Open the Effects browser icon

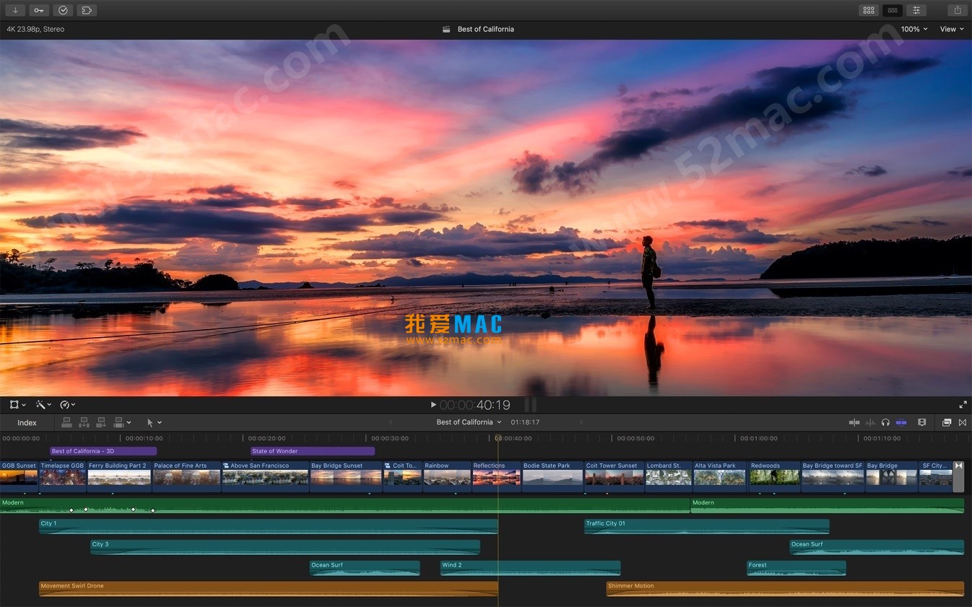[x=946, y=422]
